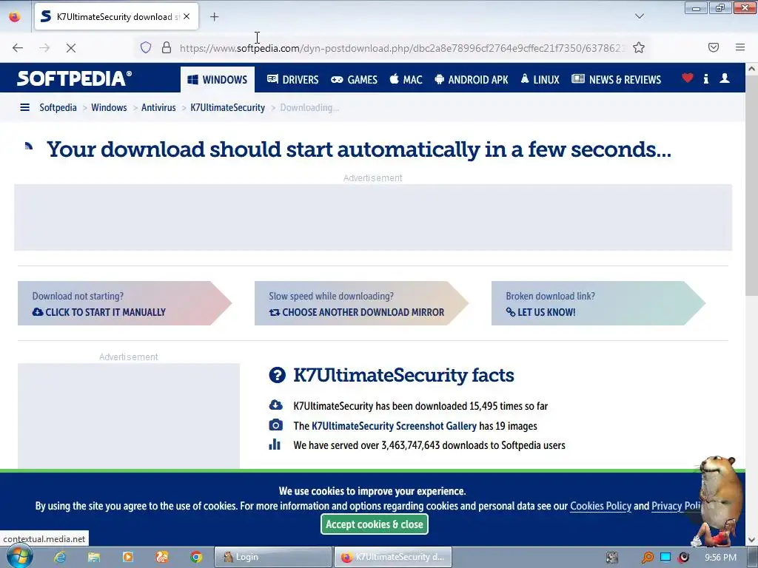758x568 pixels.
Task: Accept cookies and close banner
Action: [374, 524]
